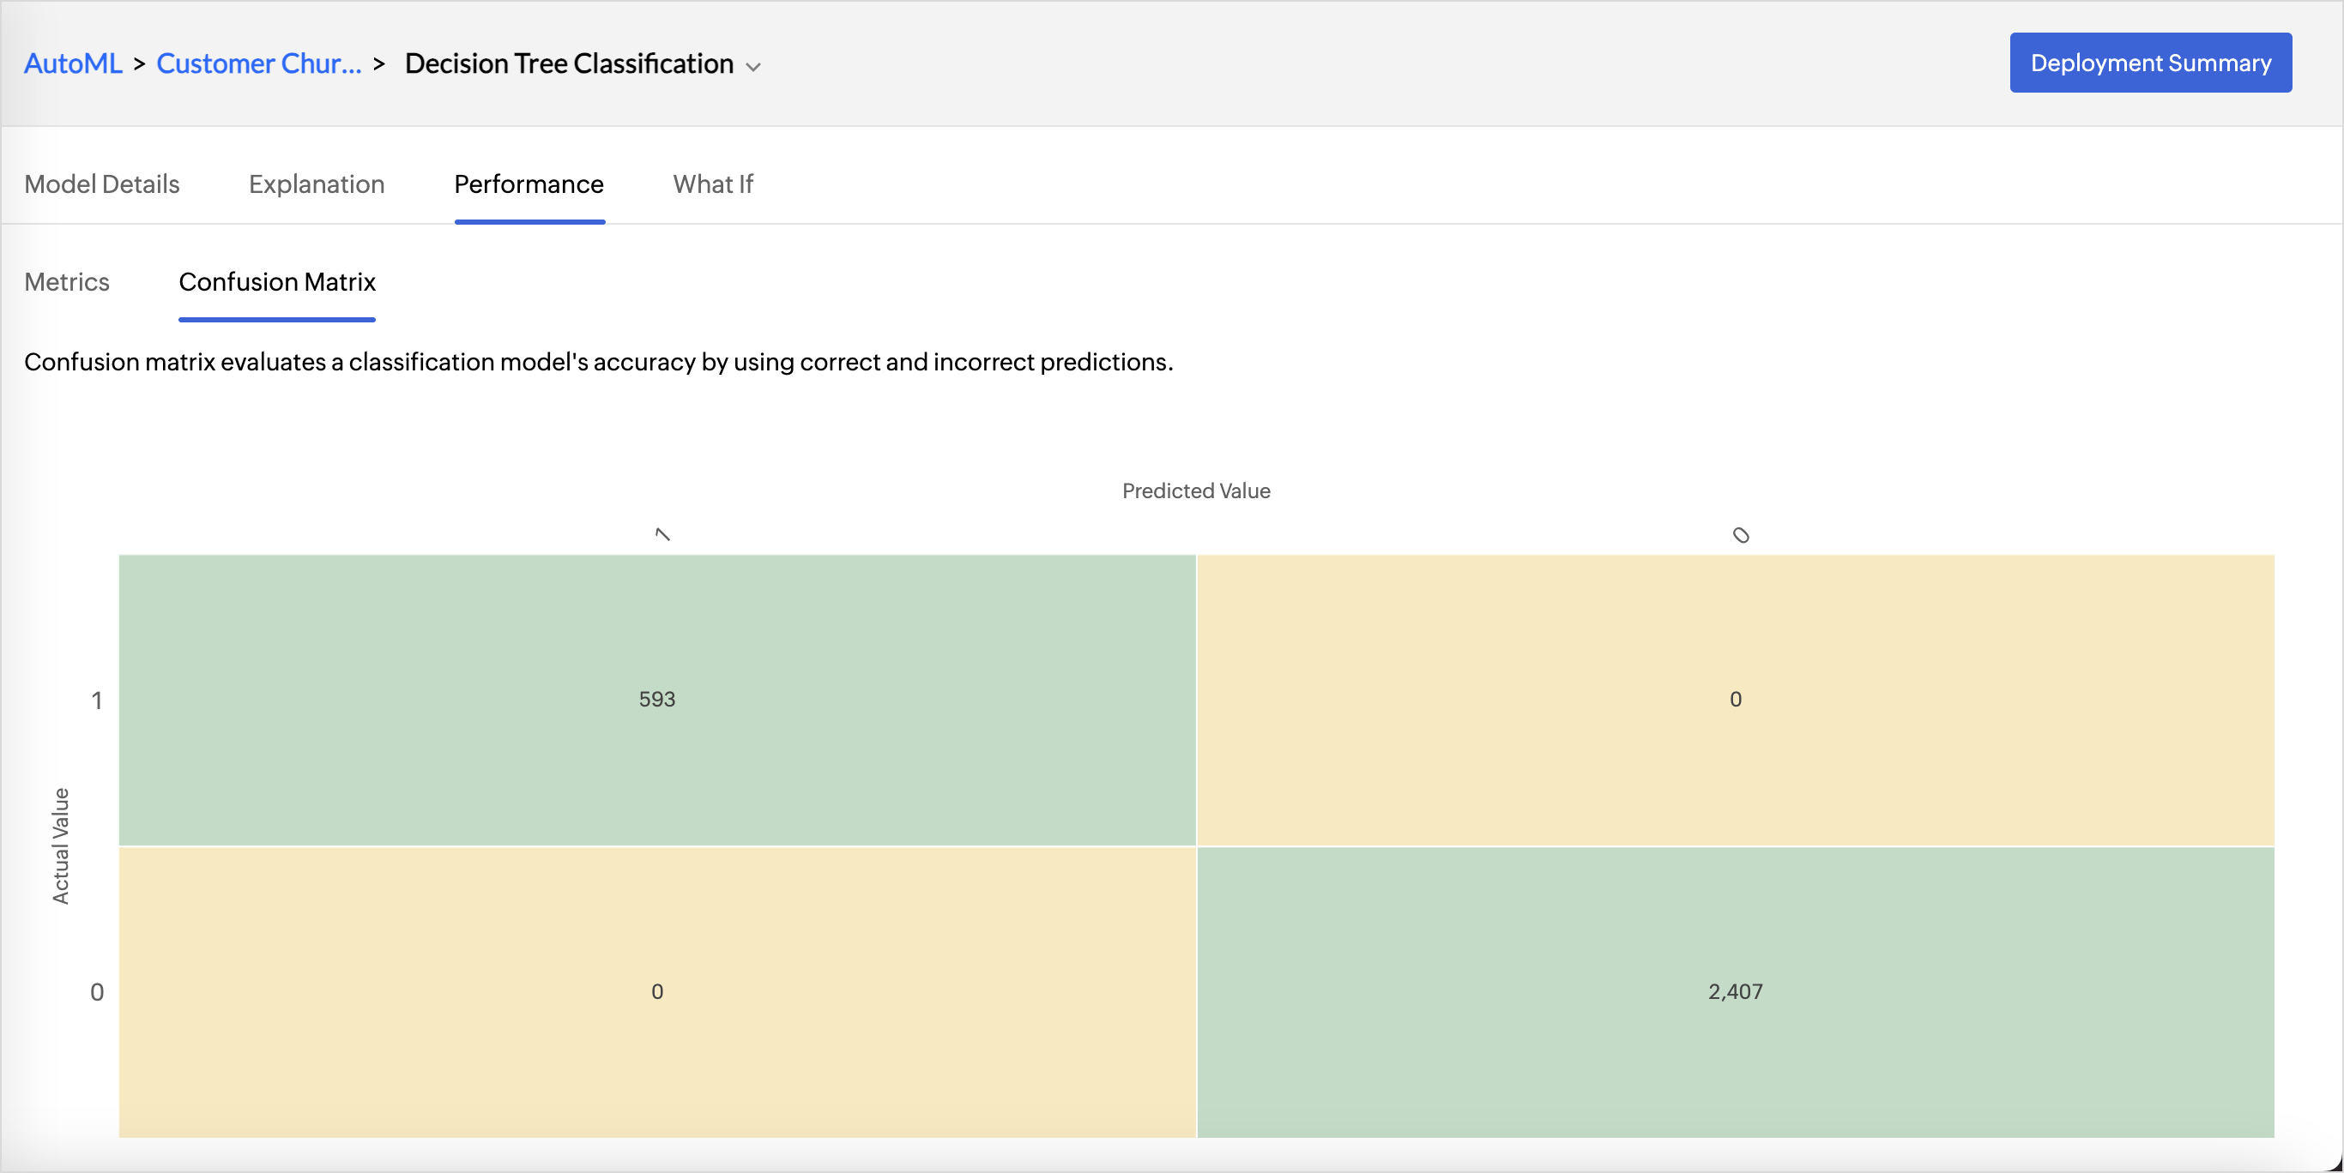
Task: Click the yellow cell in the top row
Action: pyautogui.click(x=1735, y=699)
